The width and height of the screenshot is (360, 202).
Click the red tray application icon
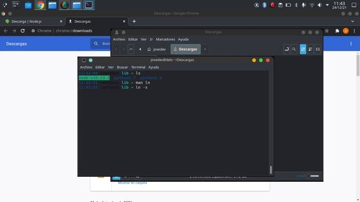coord(272,5)
